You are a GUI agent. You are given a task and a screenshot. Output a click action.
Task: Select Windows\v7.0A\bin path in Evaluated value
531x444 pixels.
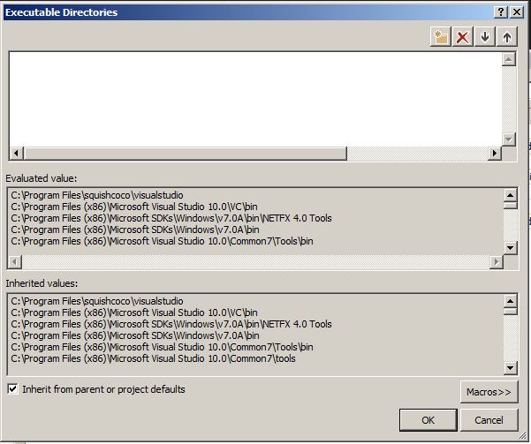[135, 230]
